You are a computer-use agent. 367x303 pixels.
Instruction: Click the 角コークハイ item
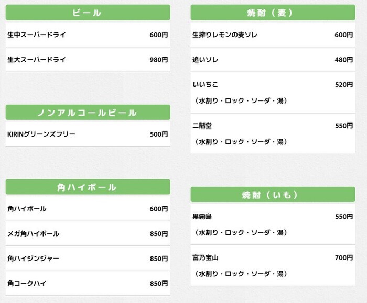tap(27, 284)
